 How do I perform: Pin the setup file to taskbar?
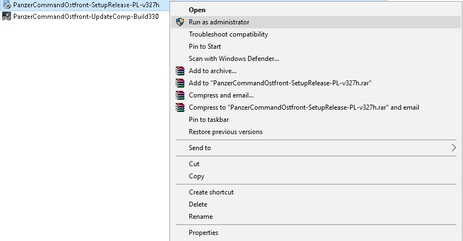209,120
